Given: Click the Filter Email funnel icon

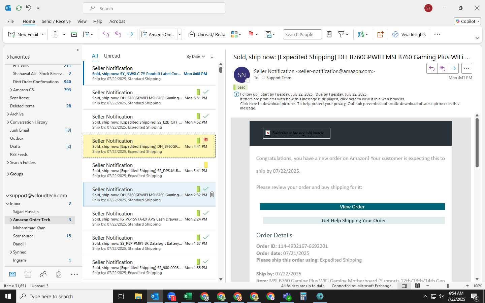Looking at the screenshot, I should [342, 34].
